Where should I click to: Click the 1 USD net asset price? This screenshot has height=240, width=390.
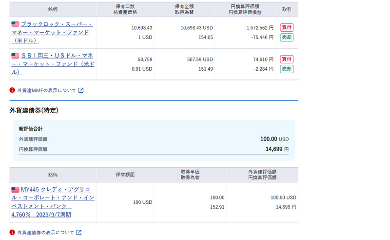(145, 38)
